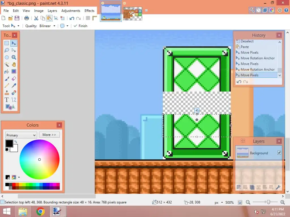Click the Copy icon in toolbar
The image size is (290, 217).
click(43, 18)
